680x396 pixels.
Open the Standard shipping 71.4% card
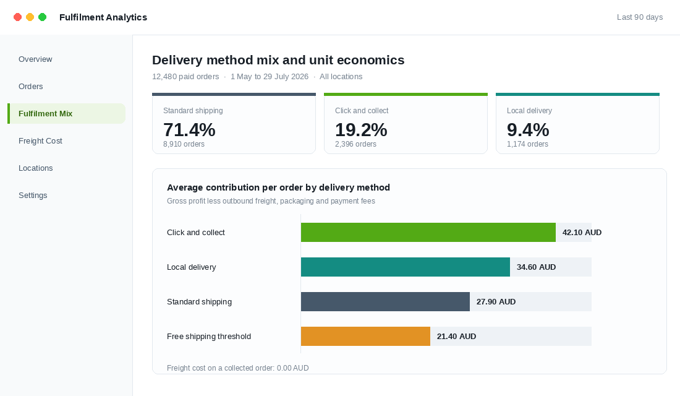[234, 123]
